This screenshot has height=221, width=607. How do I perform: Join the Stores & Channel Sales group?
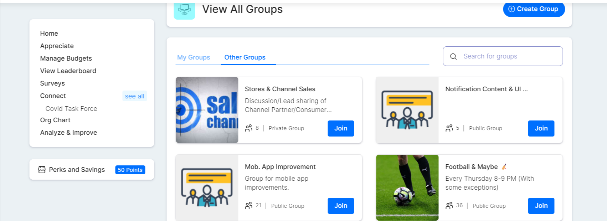341,128
